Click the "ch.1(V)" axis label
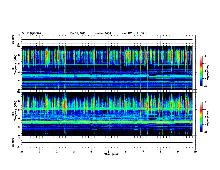The image size is (220, 170). click(x=13, y=39)
